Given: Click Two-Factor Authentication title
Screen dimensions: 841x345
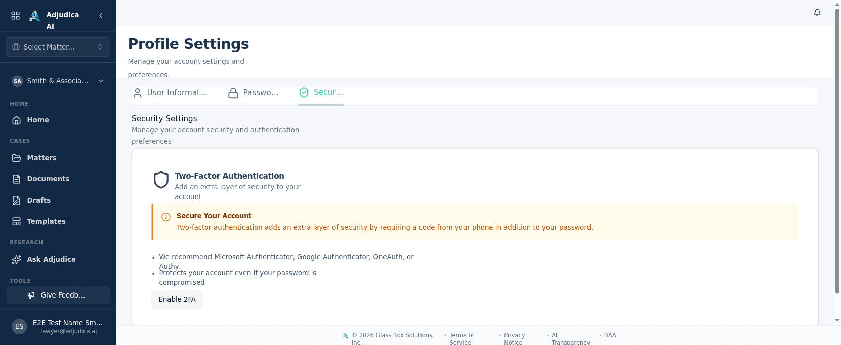Looking at the screenshot, I should [229, 176].
